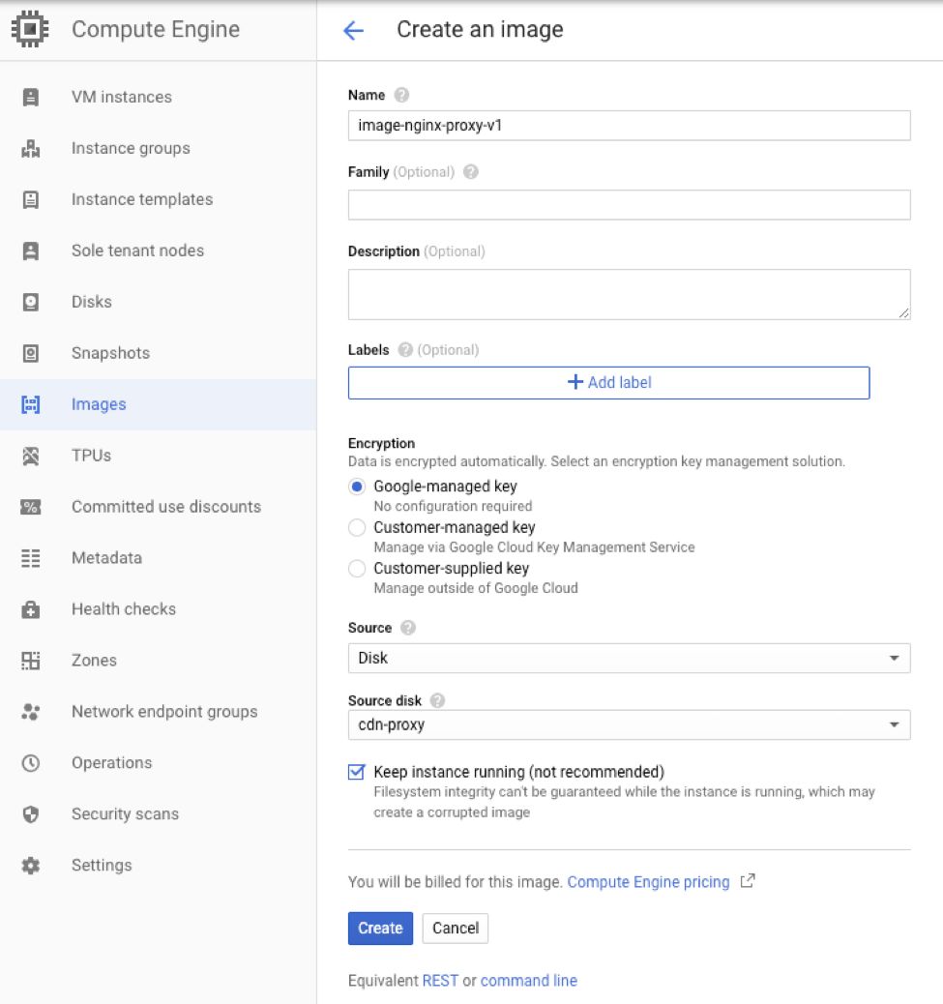This screenshot has height=1004, width=943.
Task: Open the Compute Engine pricing link
Action: point(648,882)
